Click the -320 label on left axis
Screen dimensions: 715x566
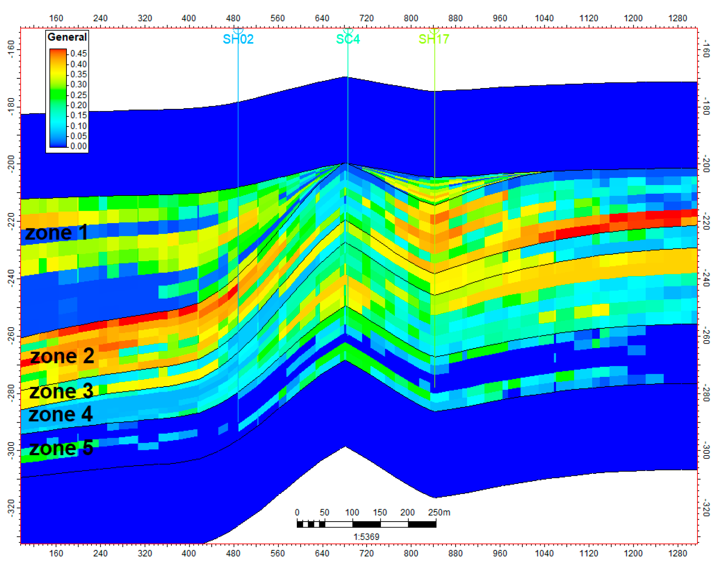(x=11, y=508)
